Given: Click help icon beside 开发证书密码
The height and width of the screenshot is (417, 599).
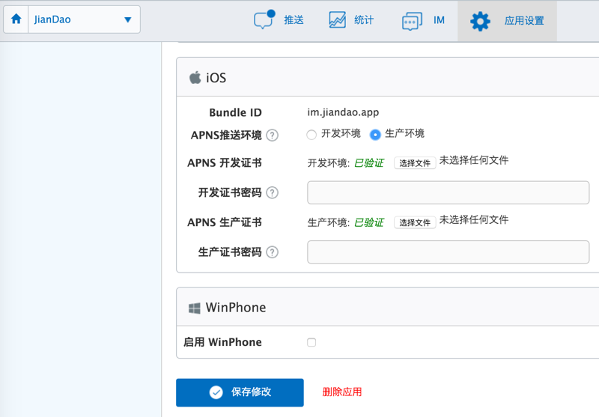Looking at the screenshot, I should pos(273,192).
